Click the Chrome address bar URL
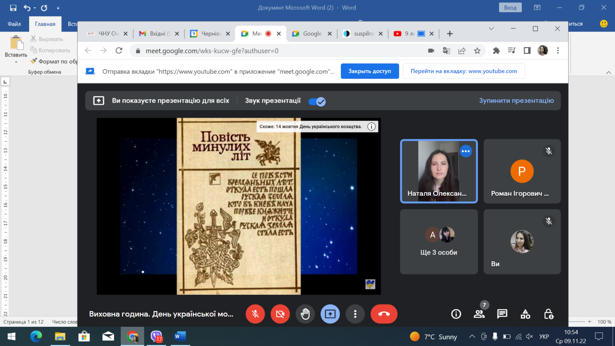 coord(212,51)
